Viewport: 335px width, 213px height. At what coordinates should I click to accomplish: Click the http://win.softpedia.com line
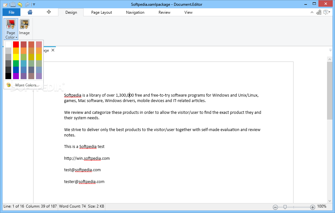pos(87,158)
